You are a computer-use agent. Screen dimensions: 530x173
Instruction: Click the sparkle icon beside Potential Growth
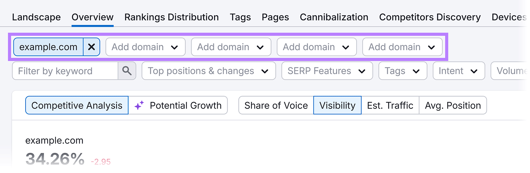coord(139,105)
